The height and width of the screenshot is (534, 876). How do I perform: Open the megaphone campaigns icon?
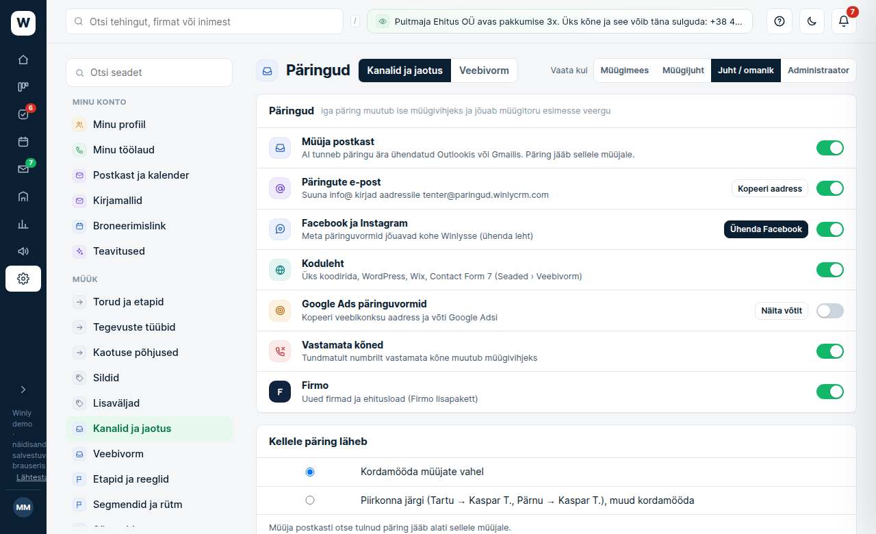(x=23, y=251)
